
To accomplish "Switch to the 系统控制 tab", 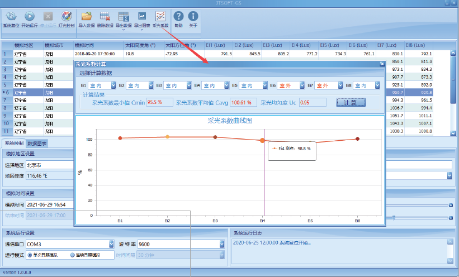I will pyautogui.click(x=14, y=144).
